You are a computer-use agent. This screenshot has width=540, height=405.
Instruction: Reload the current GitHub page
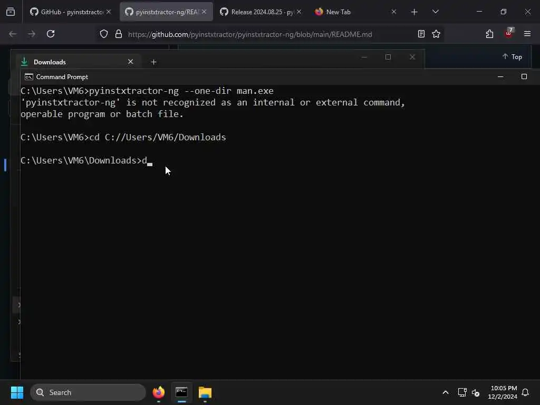pos(51,34)
